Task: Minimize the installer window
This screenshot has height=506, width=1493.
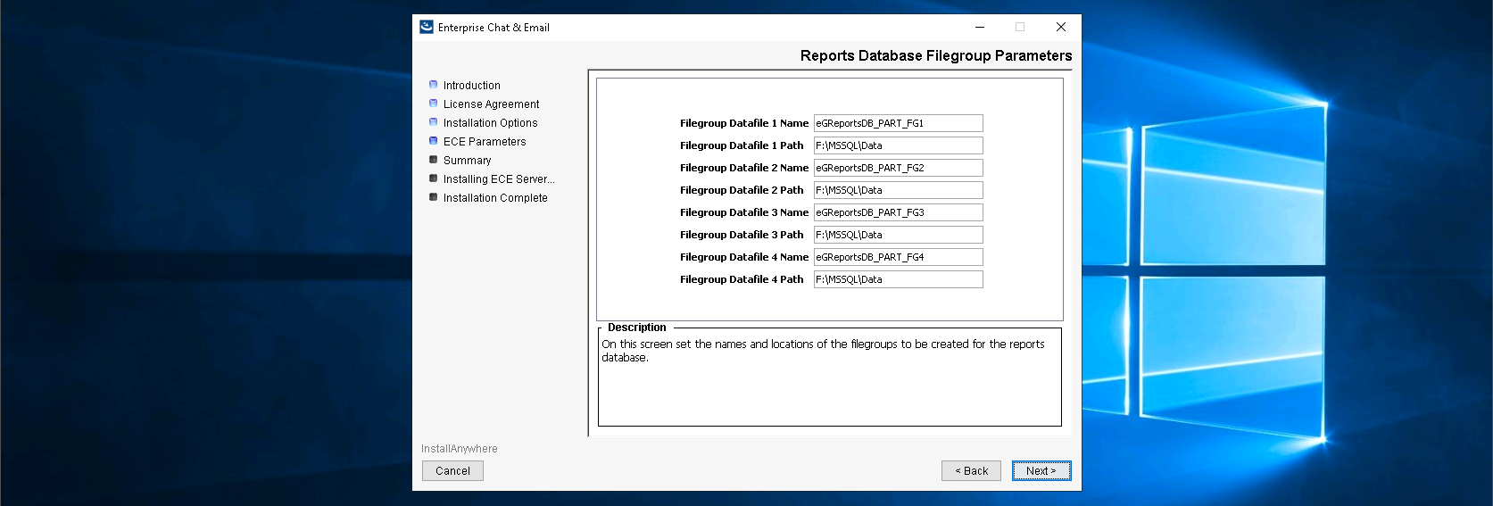Action: click(980, 27)
